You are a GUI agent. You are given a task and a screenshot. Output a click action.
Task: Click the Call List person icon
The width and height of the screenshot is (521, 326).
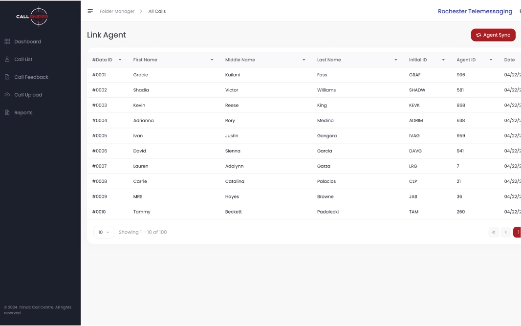[7, 59]
